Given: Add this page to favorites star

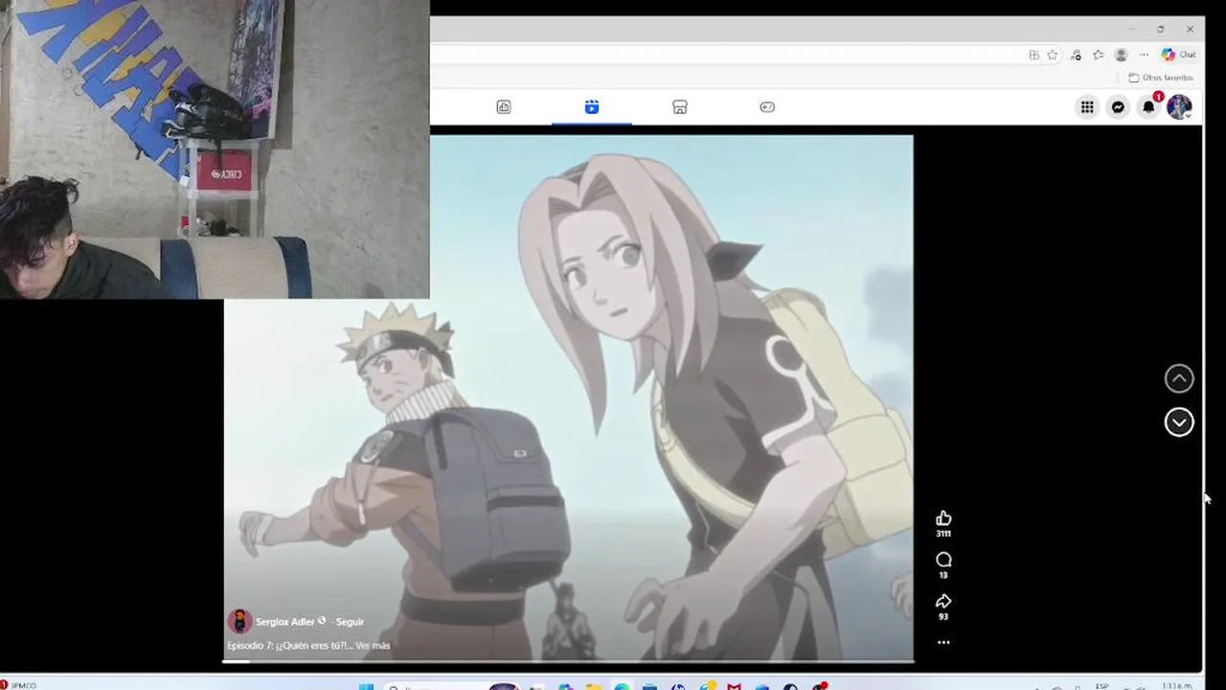Looking at the screenshot, I should coord(1053,55).
